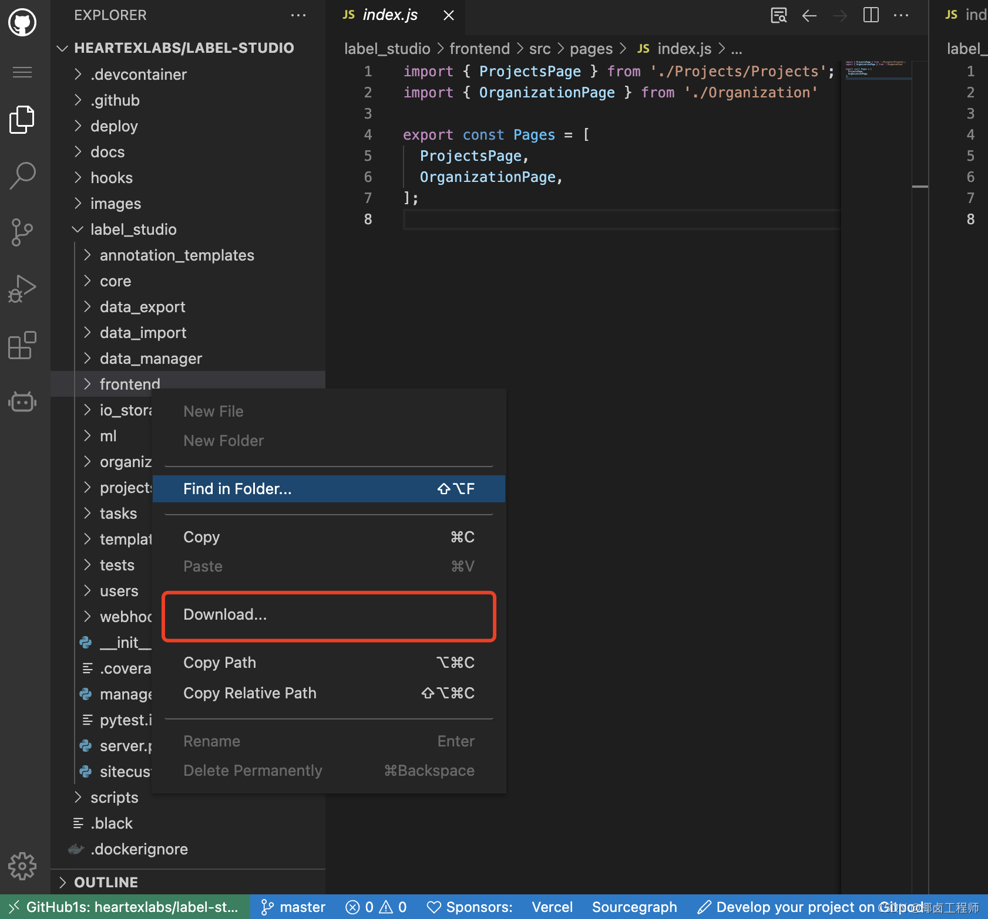Viewport: 988px width, 919px height.
Task: Click the Split Editor icon
Action: 870,15
